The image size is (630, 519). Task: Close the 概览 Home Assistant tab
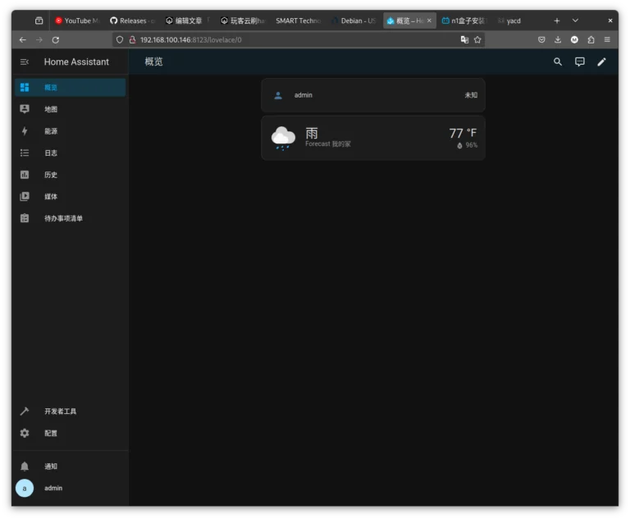[429, 20]
